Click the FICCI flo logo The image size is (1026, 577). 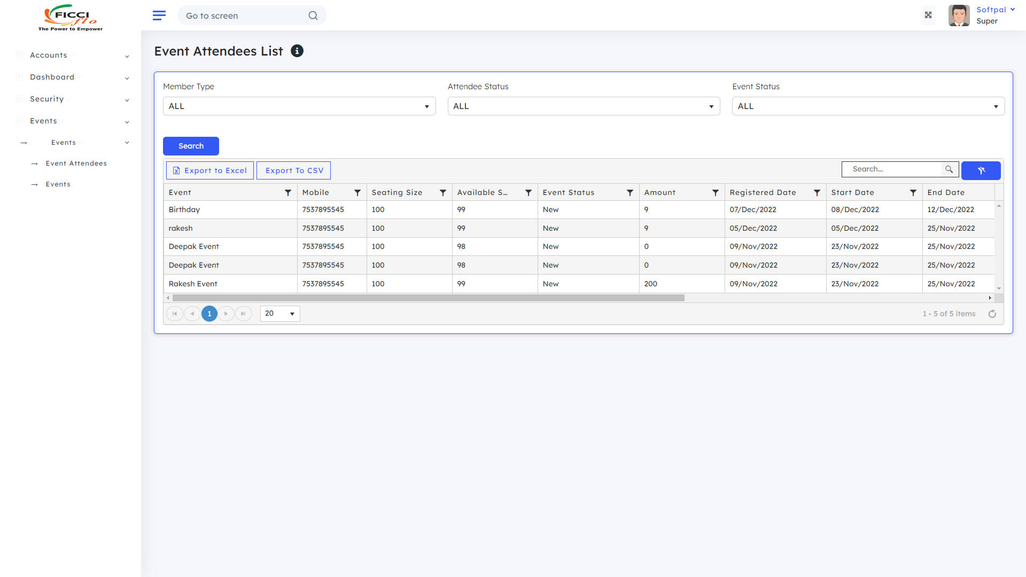71,18
